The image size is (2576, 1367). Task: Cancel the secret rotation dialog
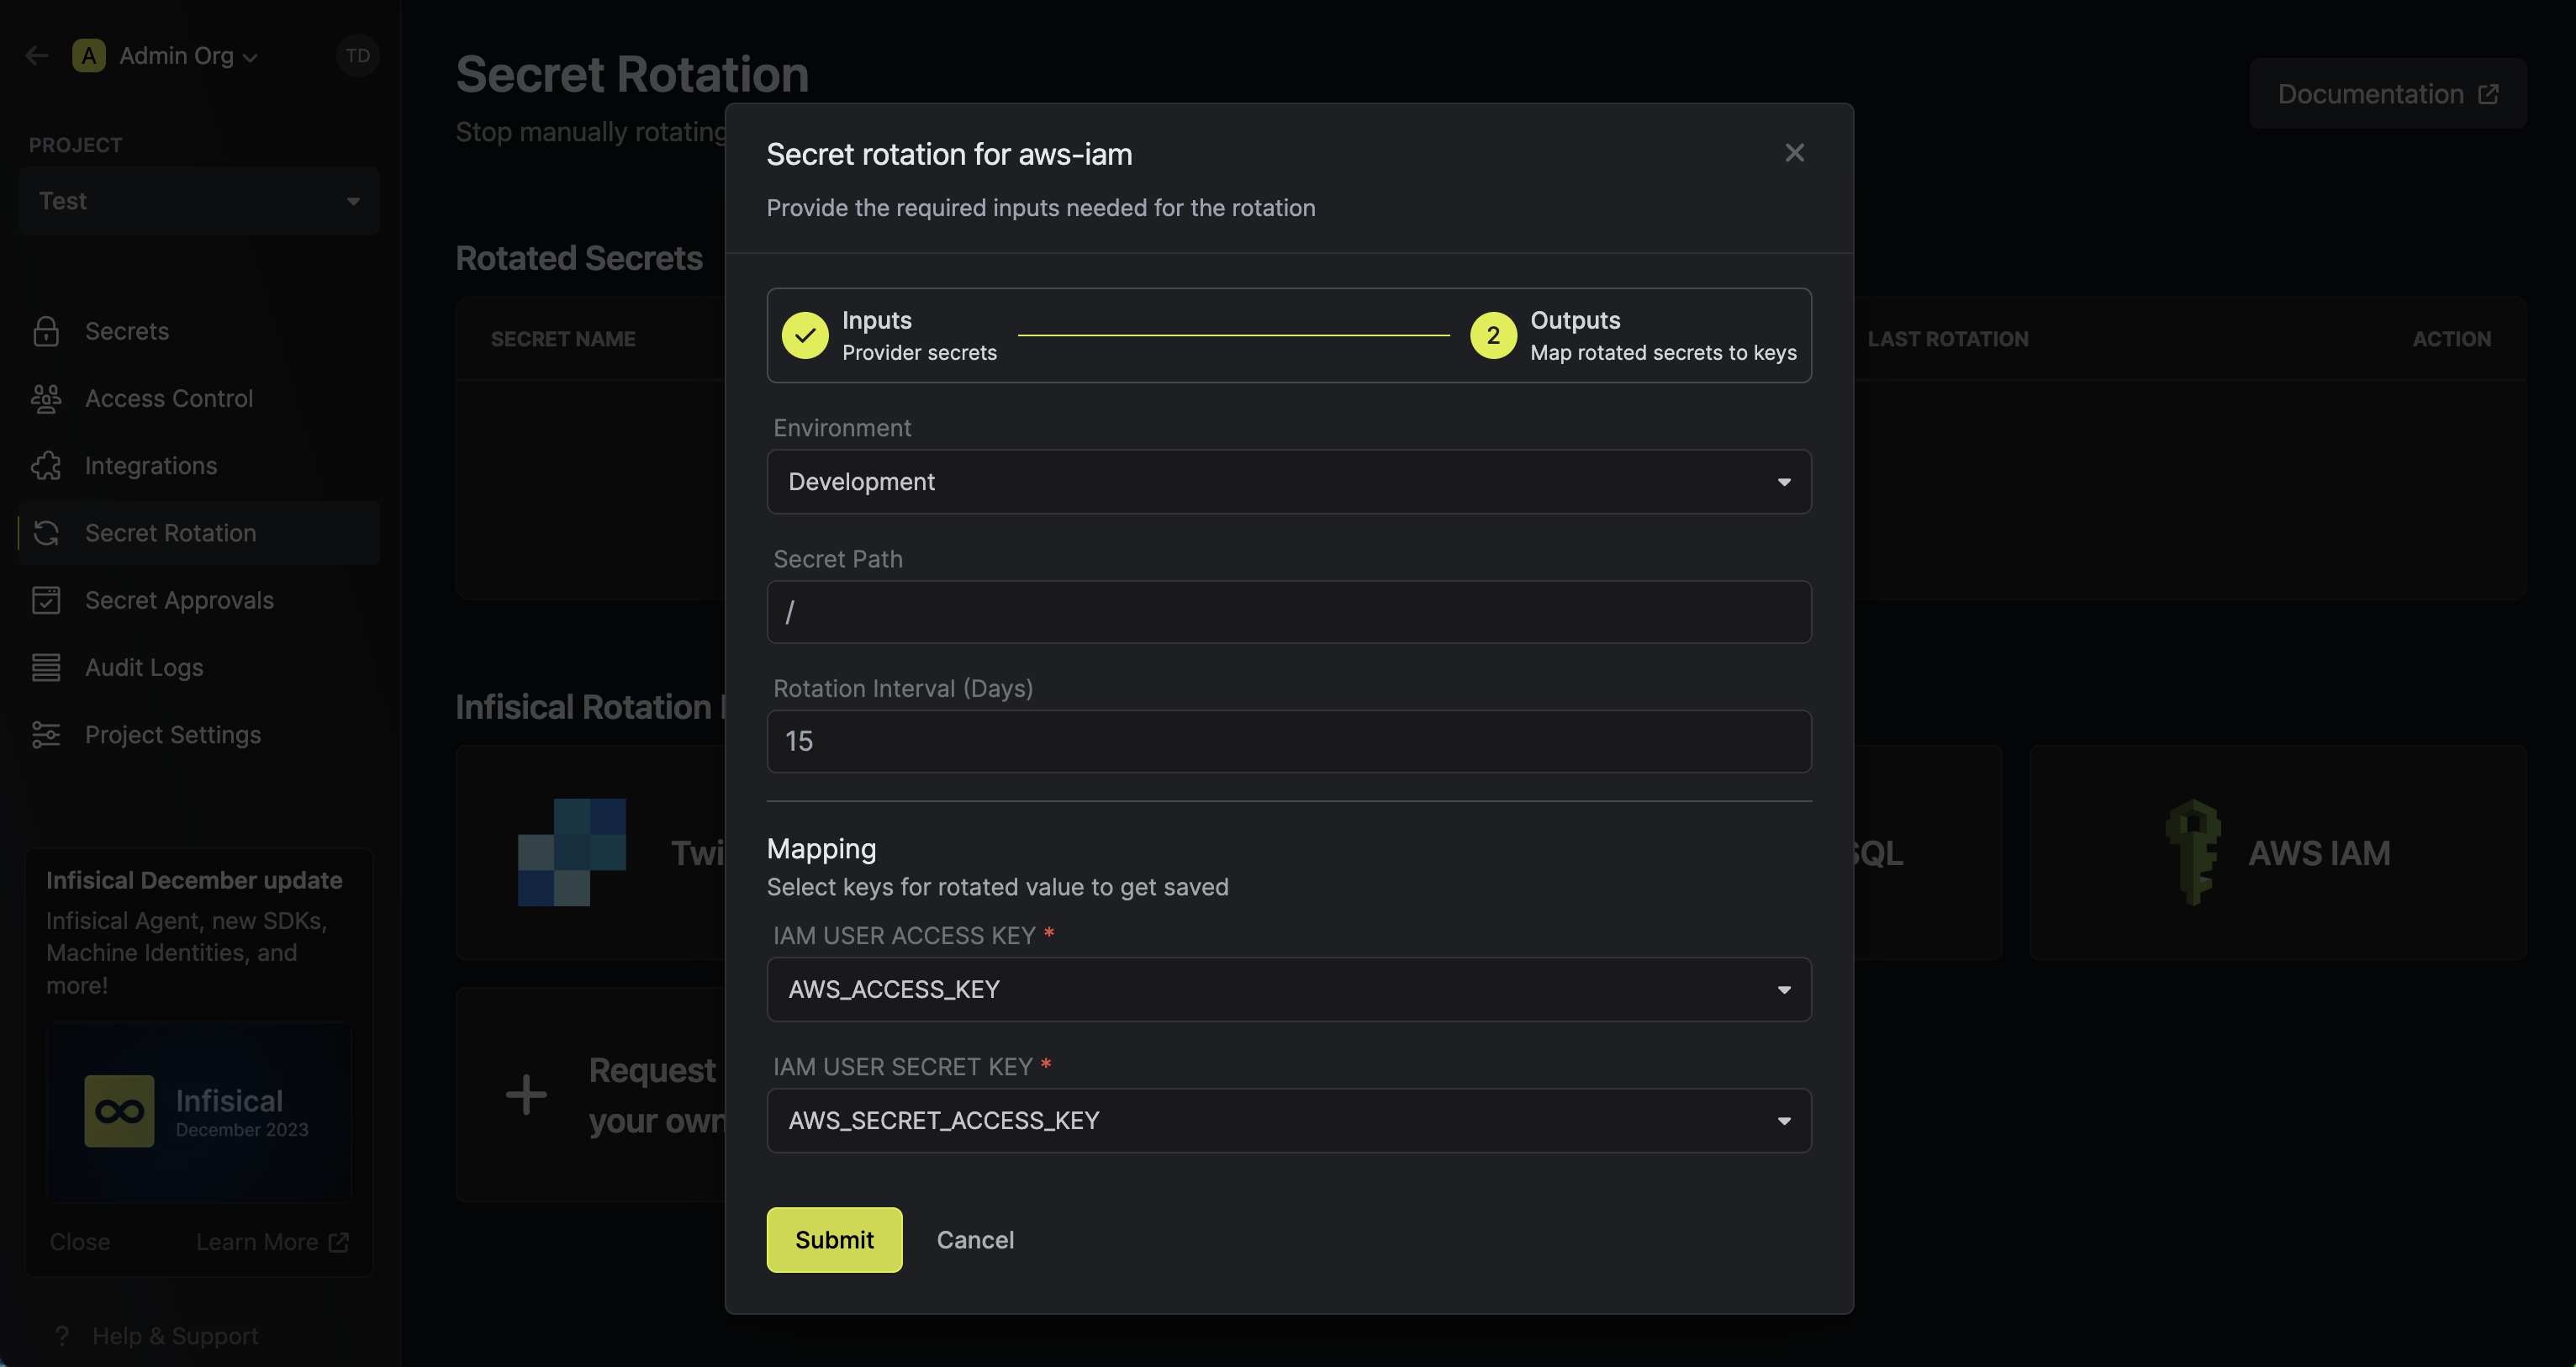tap(975, 1240)
